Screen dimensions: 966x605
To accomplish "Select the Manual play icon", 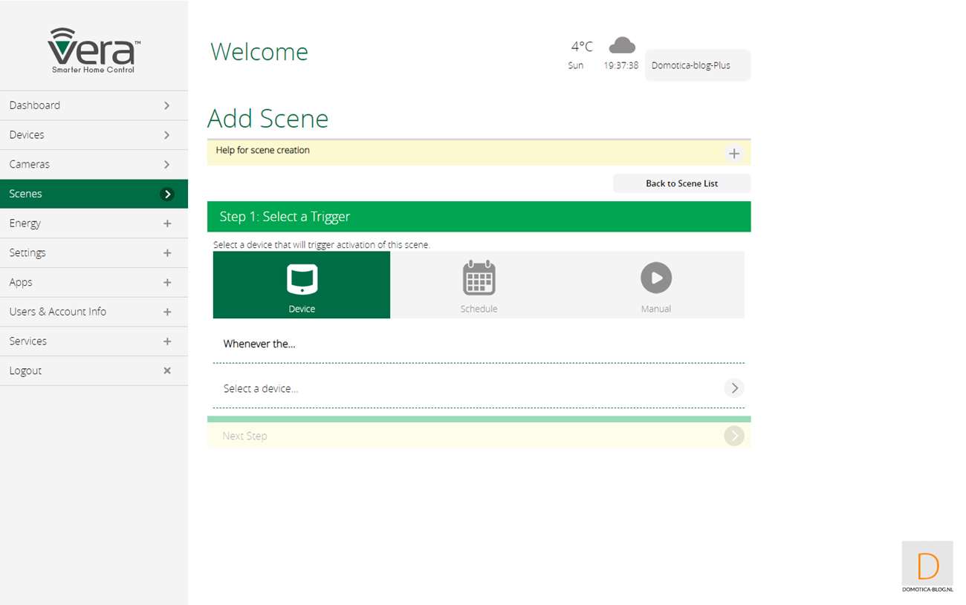I will click(x=655, y=278).
